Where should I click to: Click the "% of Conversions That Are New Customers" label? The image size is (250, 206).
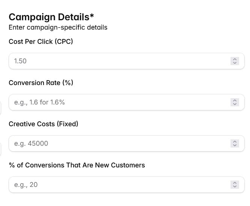pos(77,165)
